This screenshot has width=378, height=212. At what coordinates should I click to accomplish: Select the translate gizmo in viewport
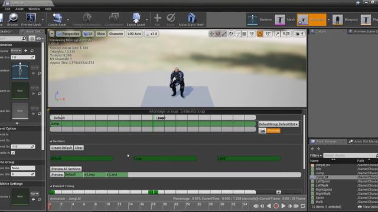211,34
